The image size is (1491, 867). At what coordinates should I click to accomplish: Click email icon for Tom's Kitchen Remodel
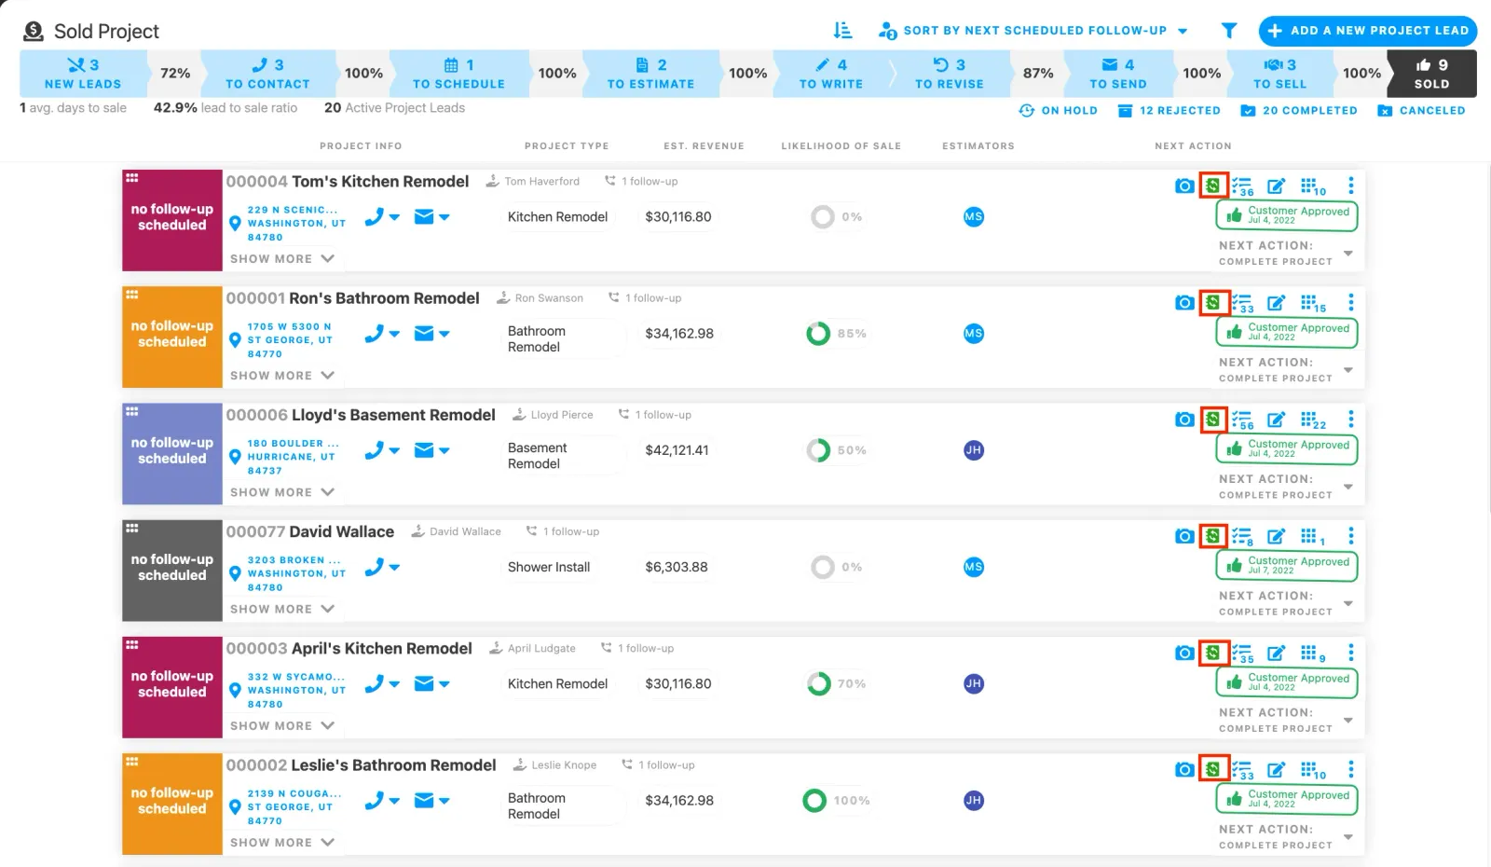click(424, 217)
